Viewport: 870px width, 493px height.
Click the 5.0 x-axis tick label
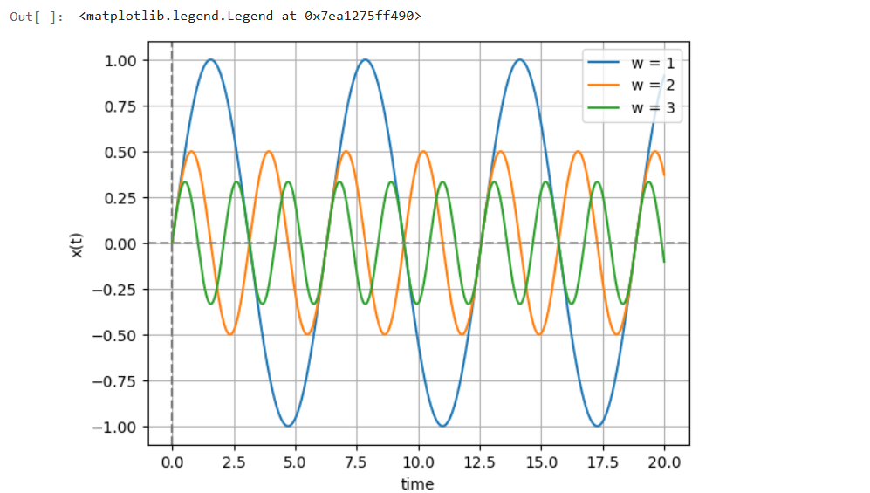click(x=295, y=462)
